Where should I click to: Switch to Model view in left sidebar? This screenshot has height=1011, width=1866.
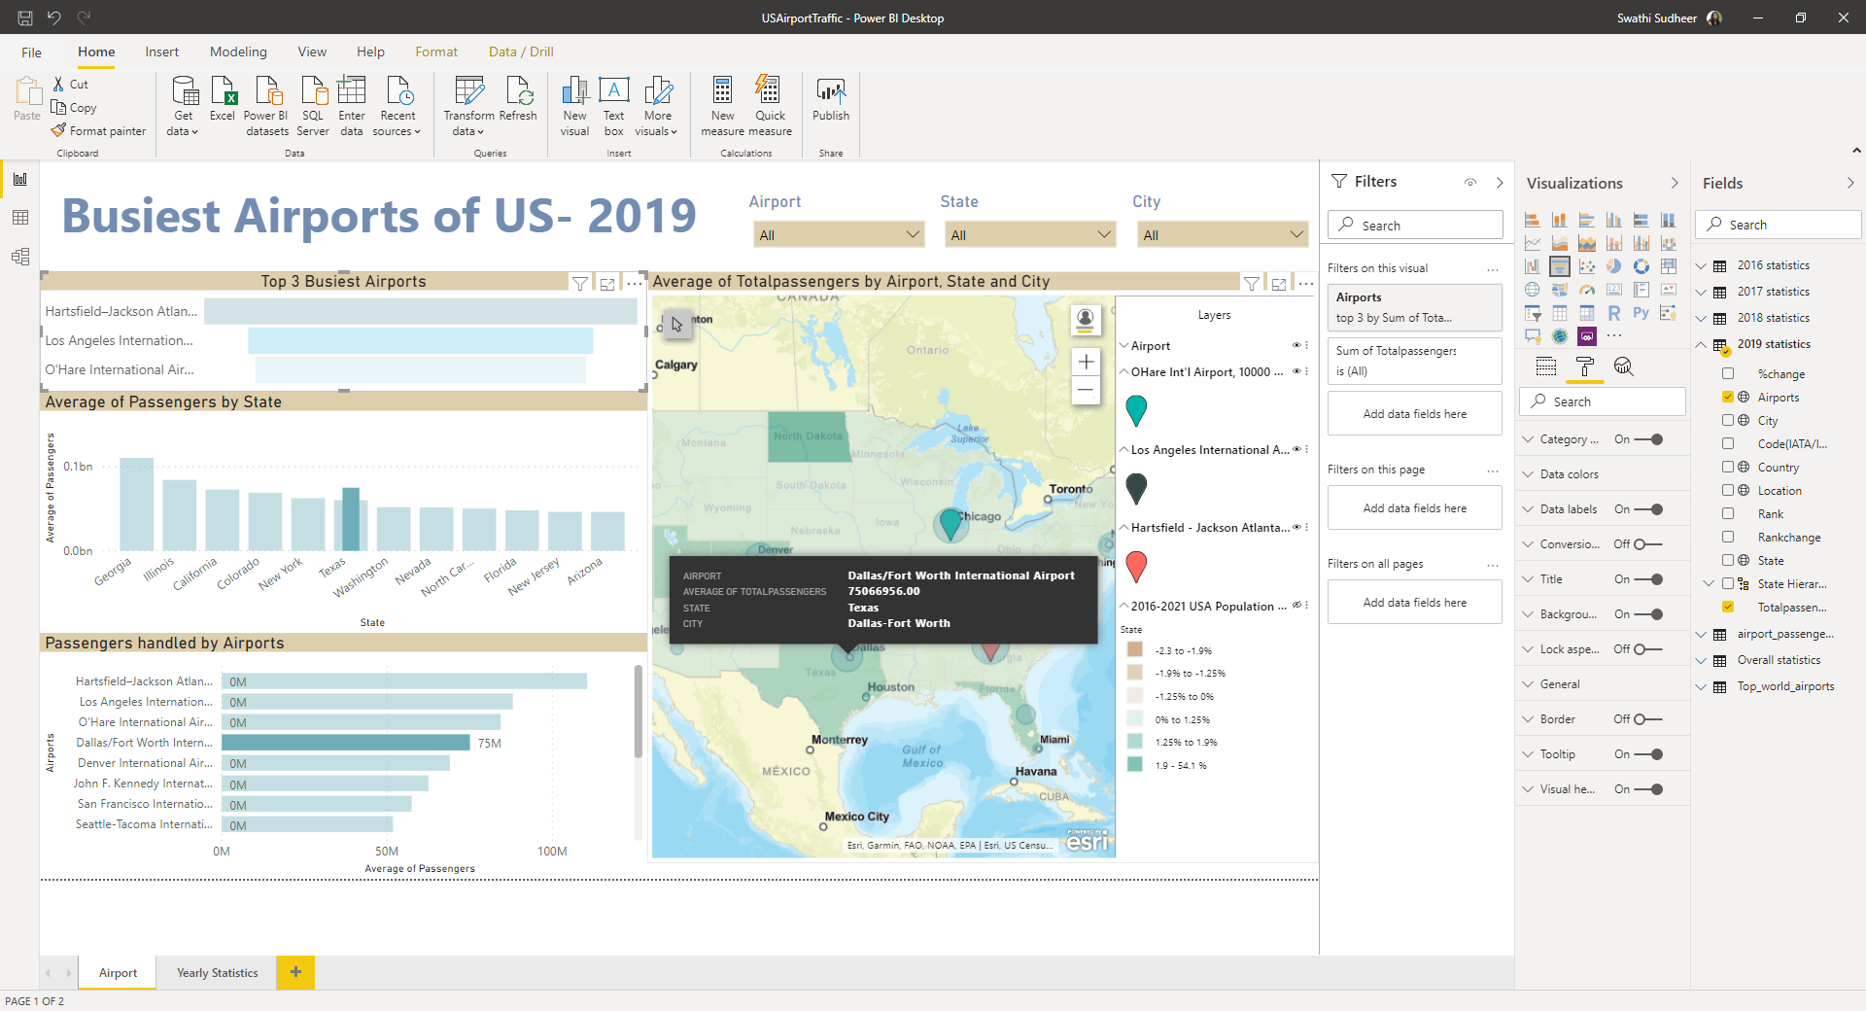[20, 257]
